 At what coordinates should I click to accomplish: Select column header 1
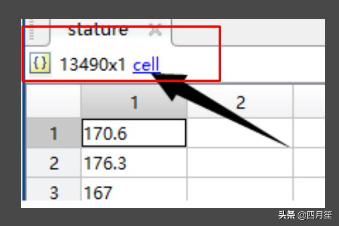coord(134,102)
